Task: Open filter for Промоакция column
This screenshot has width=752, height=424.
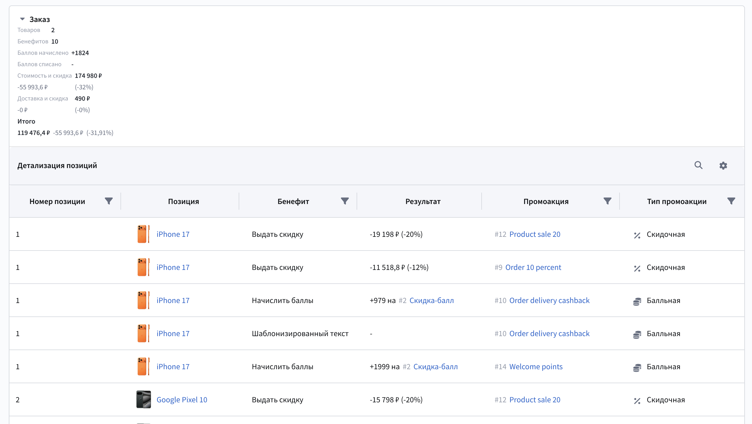Action: click(x=607, y=201)
